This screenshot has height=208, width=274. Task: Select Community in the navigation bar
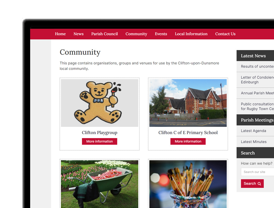(136, 34)
